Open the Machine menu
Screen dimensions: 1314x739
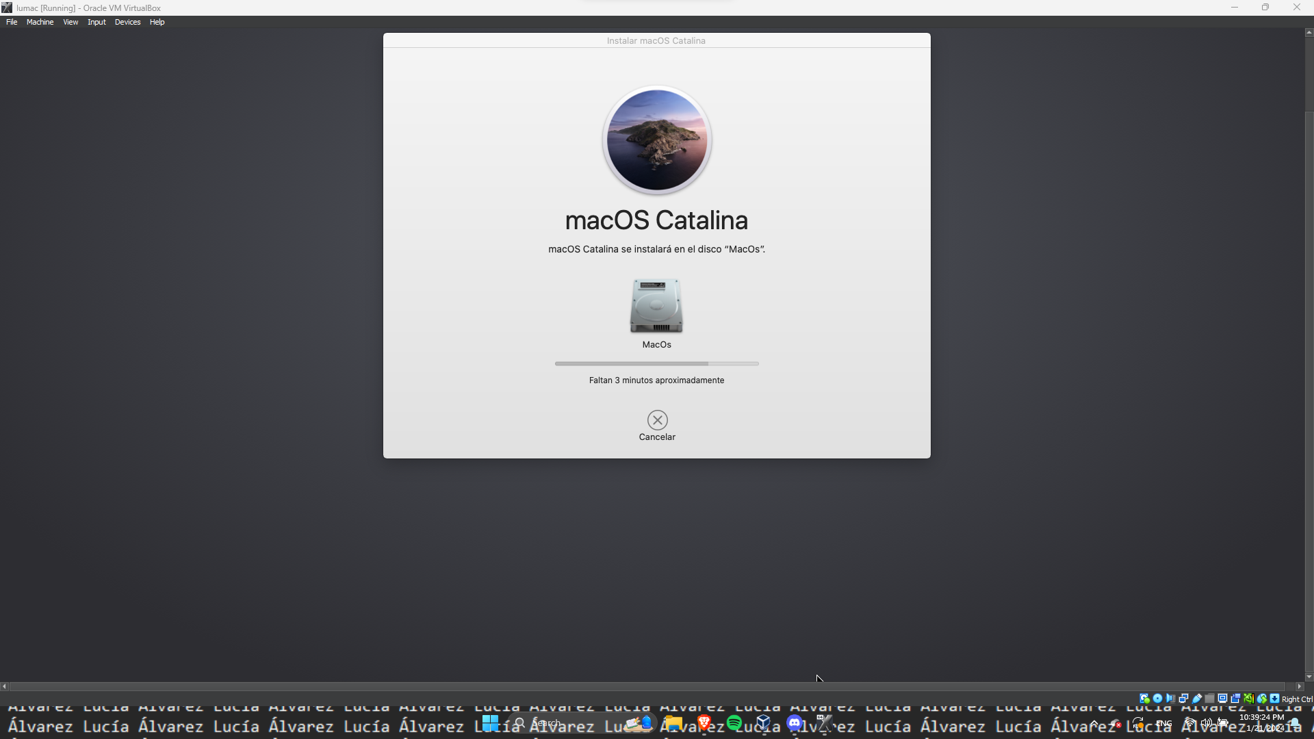(40, 22)
